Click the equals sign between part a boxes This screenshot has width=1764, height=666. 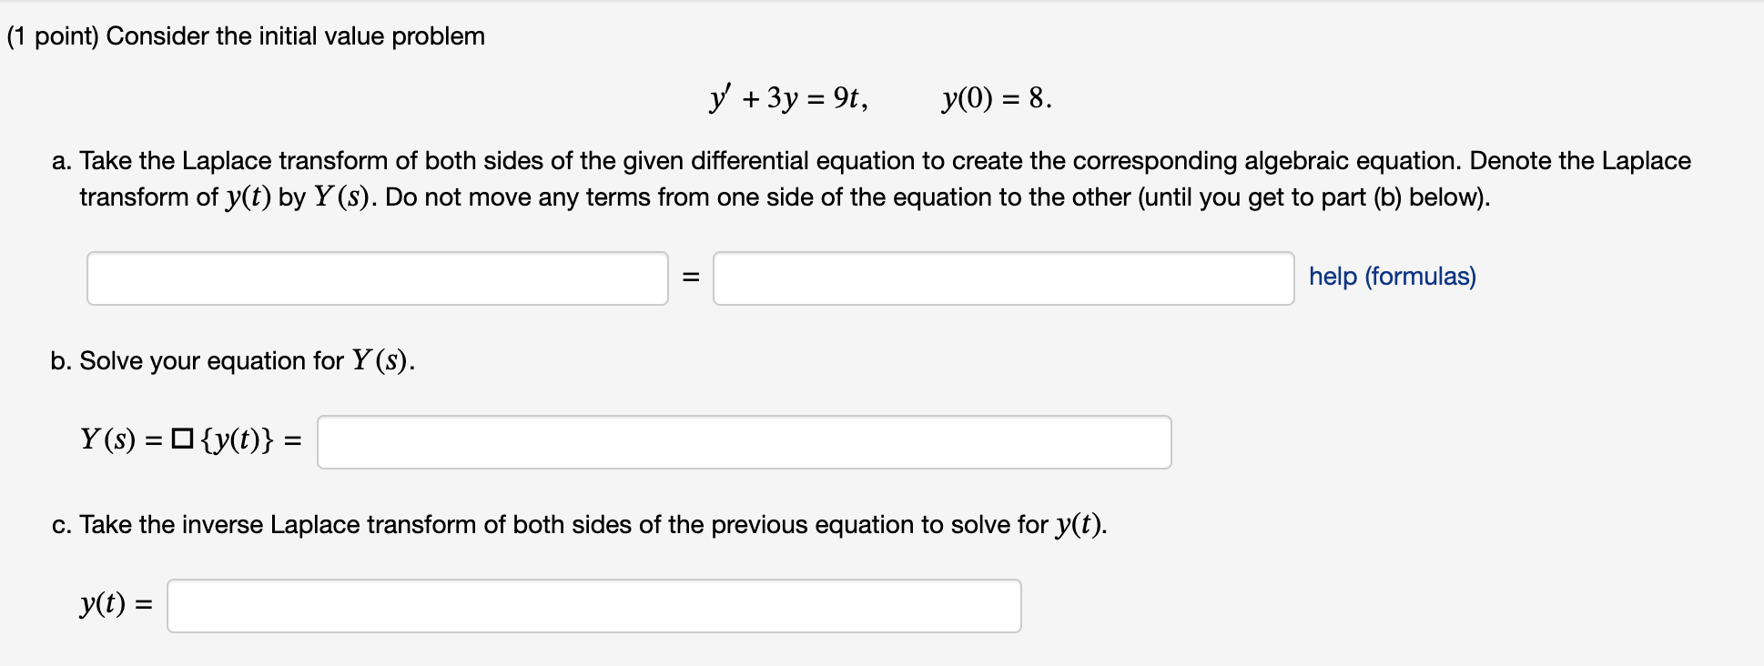click(x=691, y=277)
